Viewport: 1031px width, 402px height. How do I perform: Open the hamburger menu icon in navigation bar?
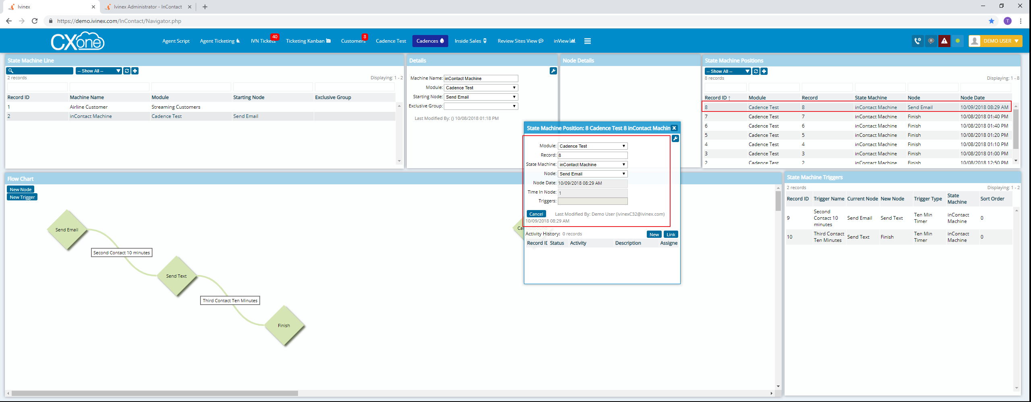(588, 41)
